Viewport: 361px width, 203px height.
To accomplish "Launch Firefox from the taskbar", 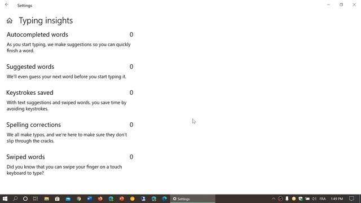I will click(x=100, y=198).
